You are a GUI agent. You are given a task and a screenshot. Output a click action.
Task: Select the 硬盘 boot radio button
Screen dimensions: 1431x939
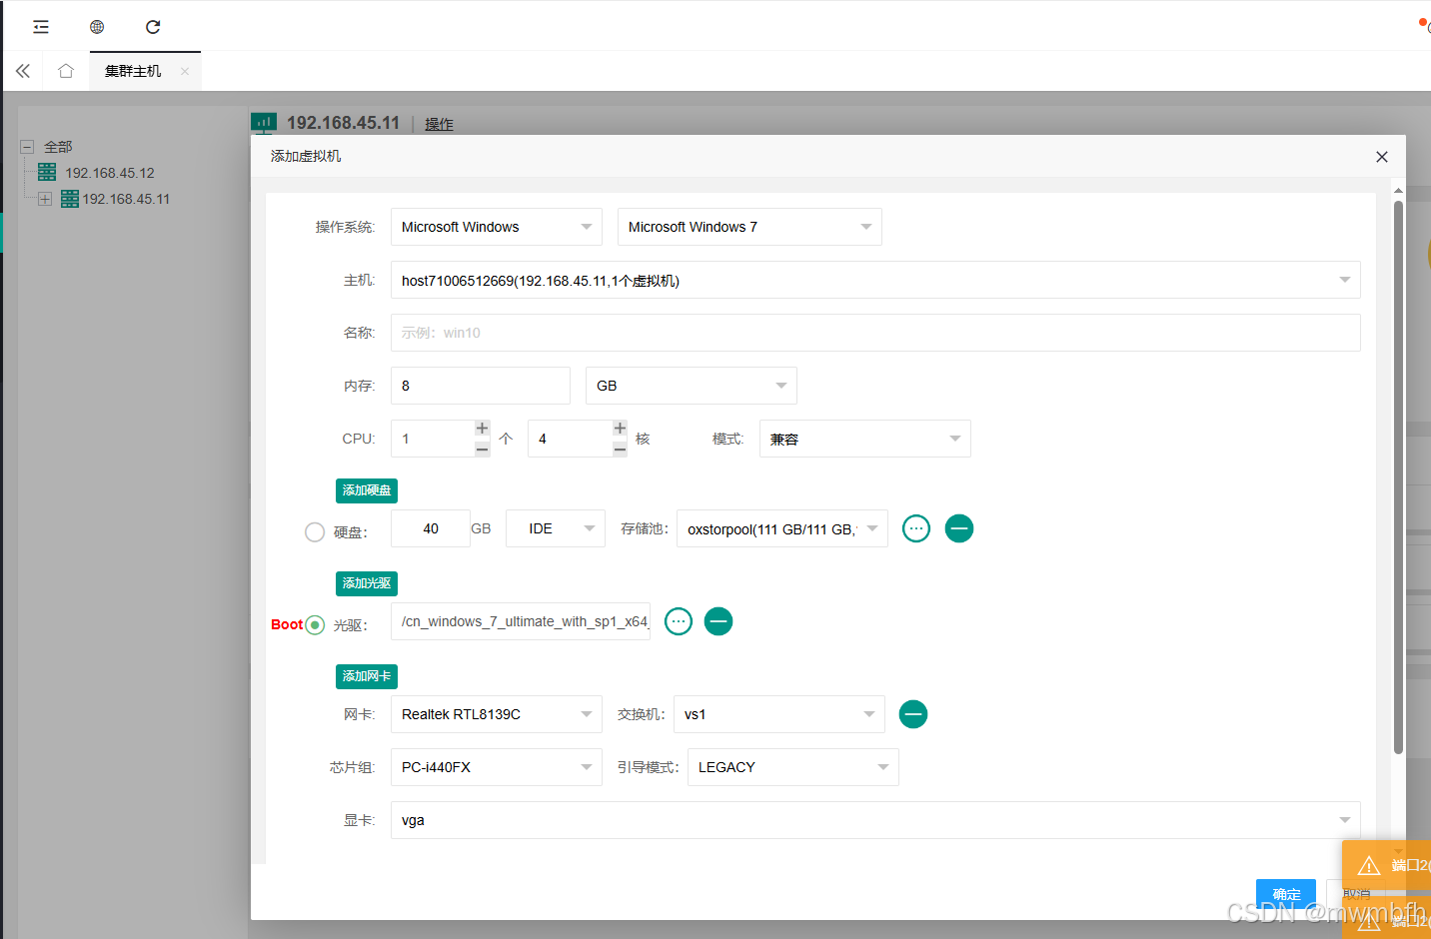tap(315, 532)
